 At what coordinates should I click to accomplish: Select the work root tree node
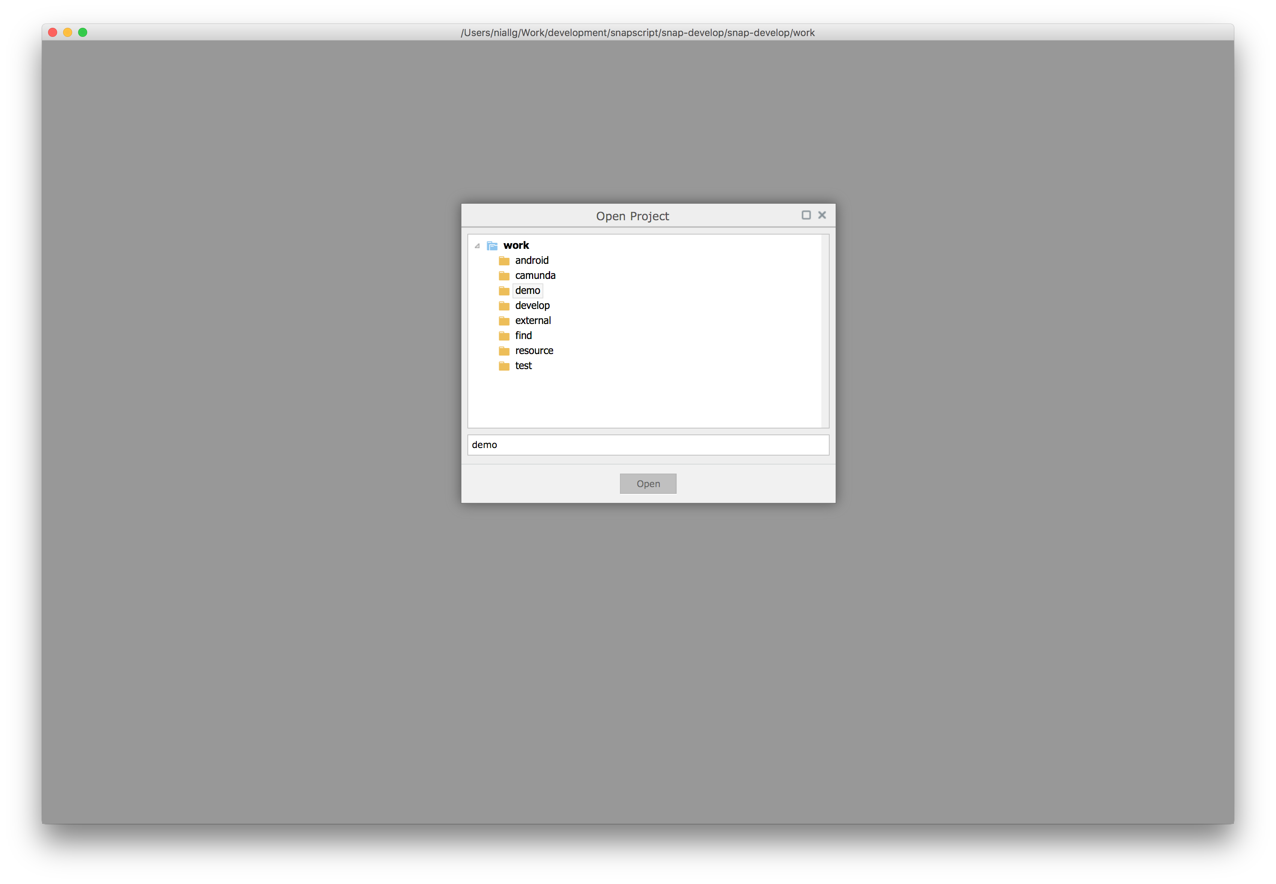pos(516,245)
